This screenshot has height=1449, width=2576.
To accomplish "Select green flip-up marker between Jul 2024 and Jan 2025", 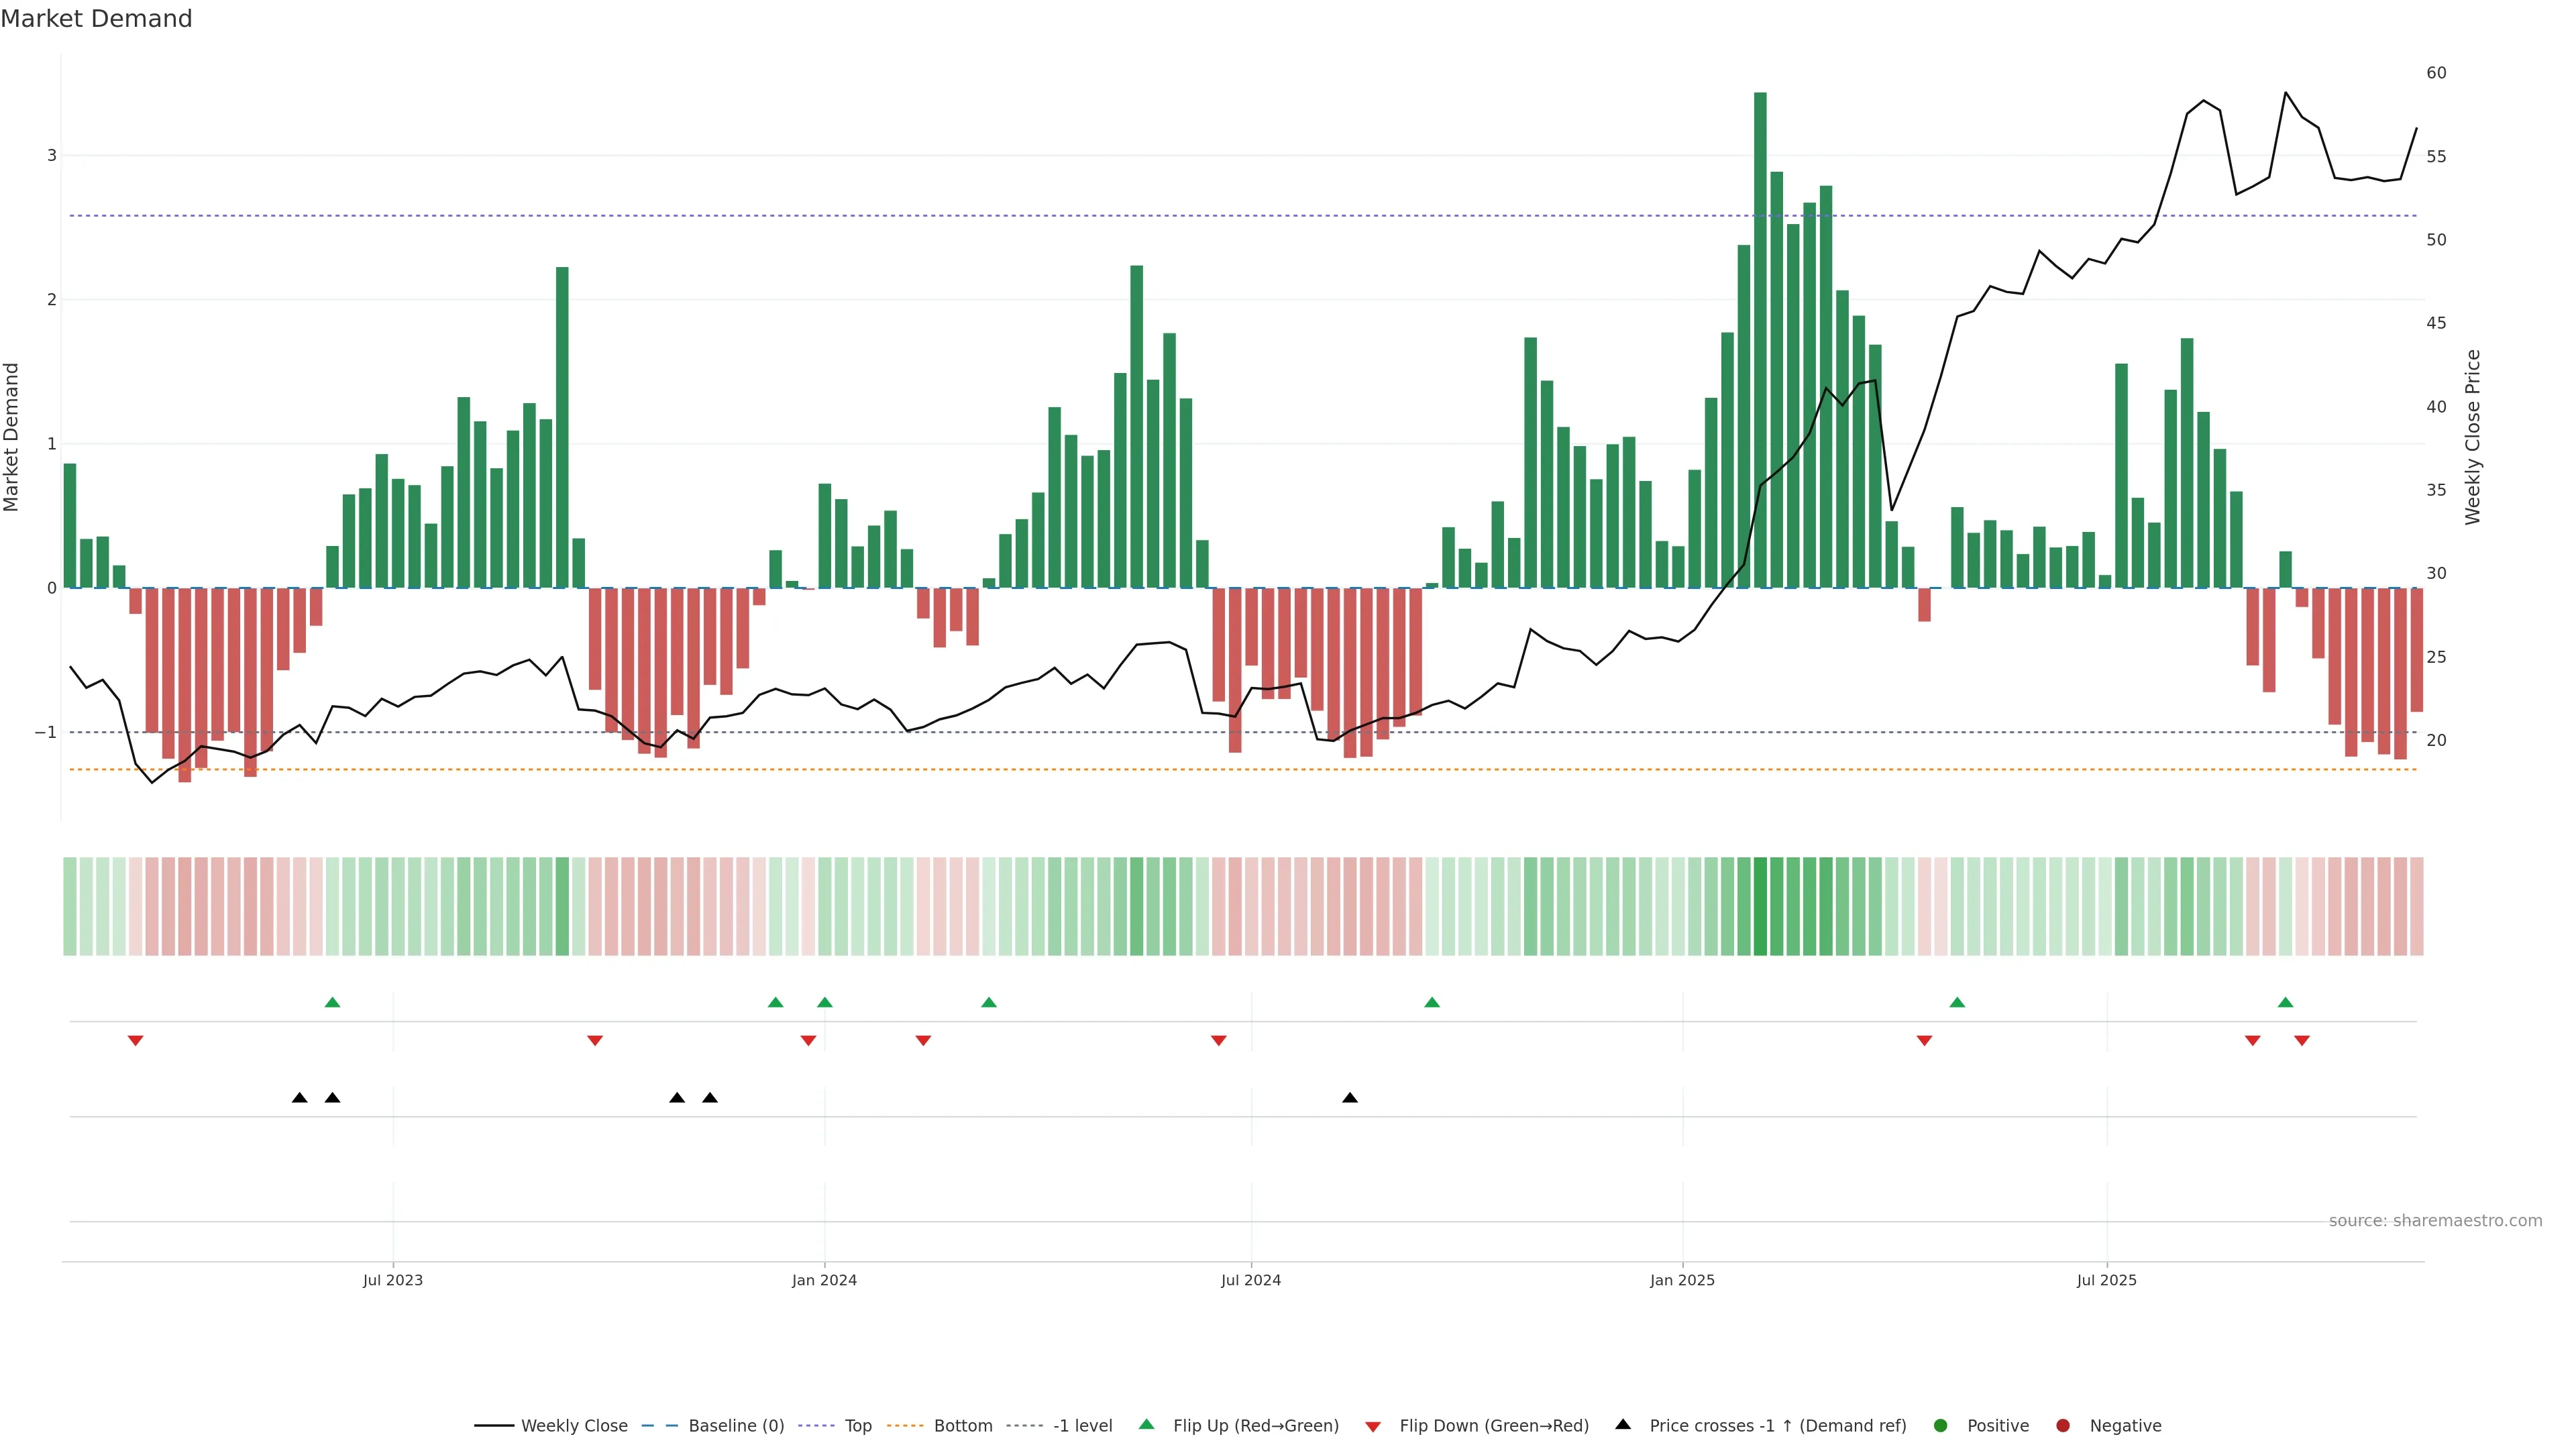I will click(x=1432, y=1003).
